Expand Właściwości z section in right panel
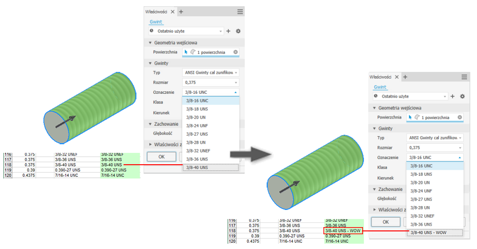This screenshot has width=477, height=249. (x=374, y=209)
